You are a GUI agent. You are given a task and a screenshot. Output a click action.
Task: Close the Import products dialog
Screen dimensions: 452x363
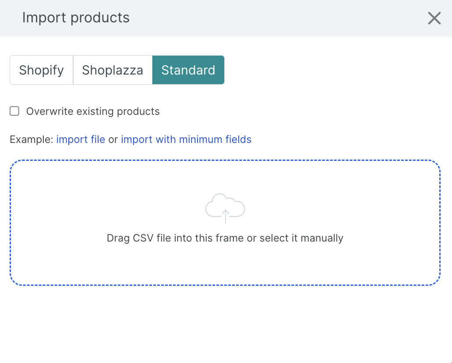pyautogui.click(x=434, y=18)
